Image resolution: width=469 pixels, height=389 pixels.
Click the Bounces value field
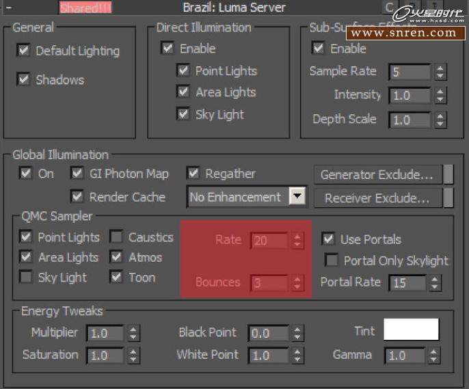point(269,282)
